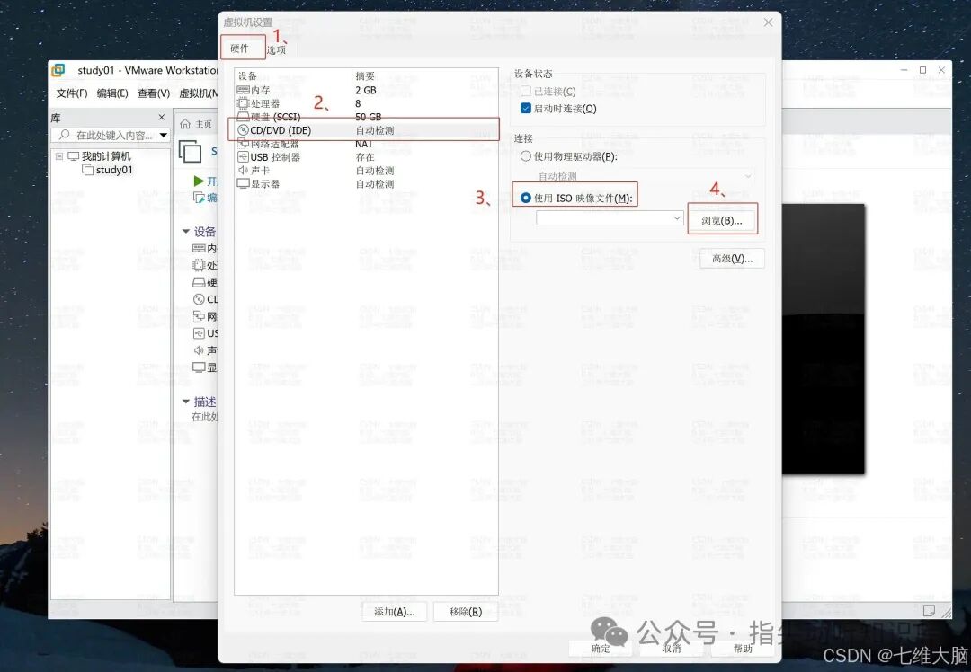Click the 浏览(B) browse button

point(724,218)
